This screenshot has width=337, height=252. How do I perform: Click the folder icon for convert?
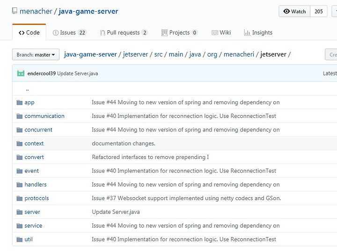[x=20, y=158]
